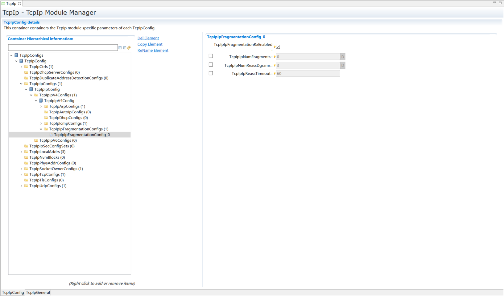
Task: Click the expand-all icon beside the search field
Action: (x=125, y=48)
